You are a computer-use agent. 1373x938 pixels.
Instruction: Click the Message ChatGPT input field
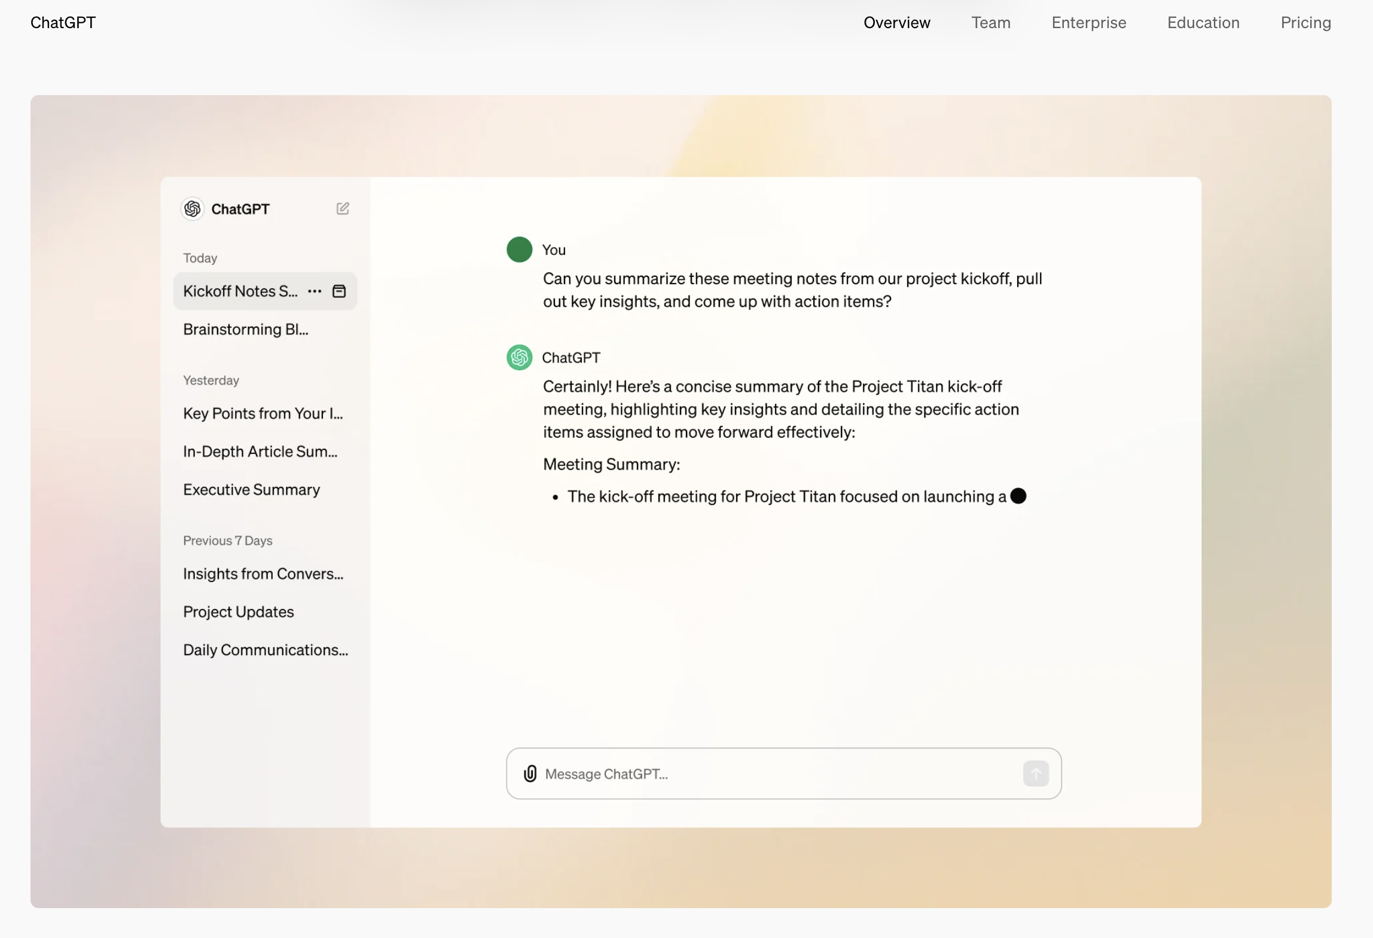(783, 773)
